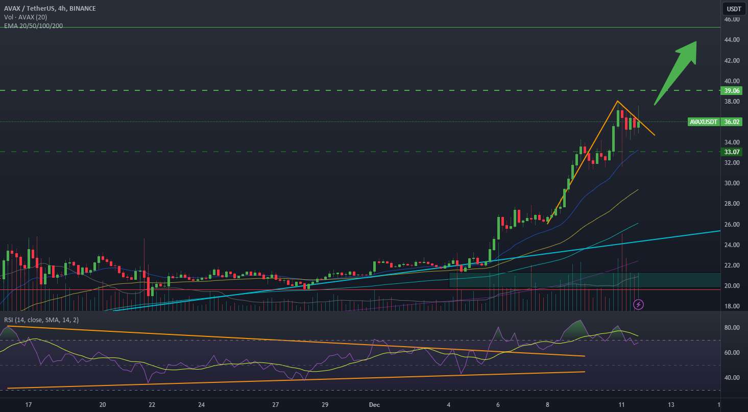
Task: Click the 4 date on time axis
Action: click(449, 405)
